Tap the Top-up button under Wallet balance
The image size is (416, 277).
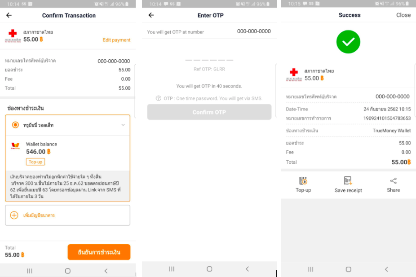click(x=35, y=162)
